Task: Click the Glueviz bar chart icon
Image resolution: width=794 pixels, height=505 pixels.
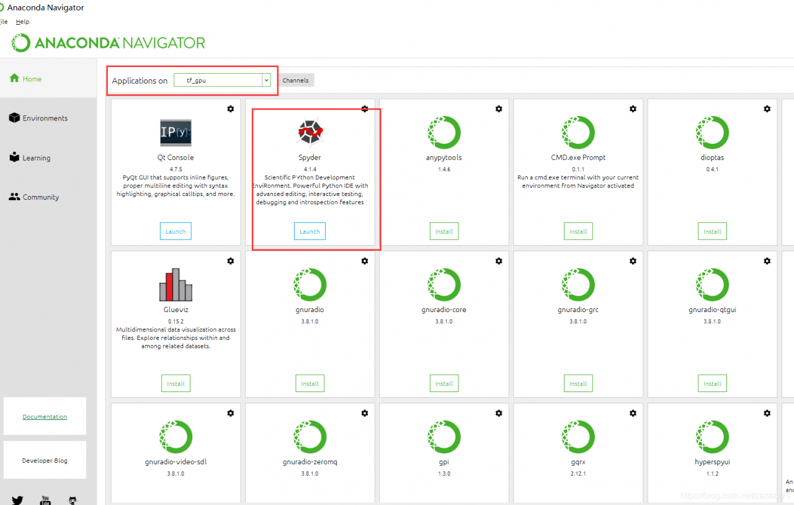Action: (x=176, y=285)
